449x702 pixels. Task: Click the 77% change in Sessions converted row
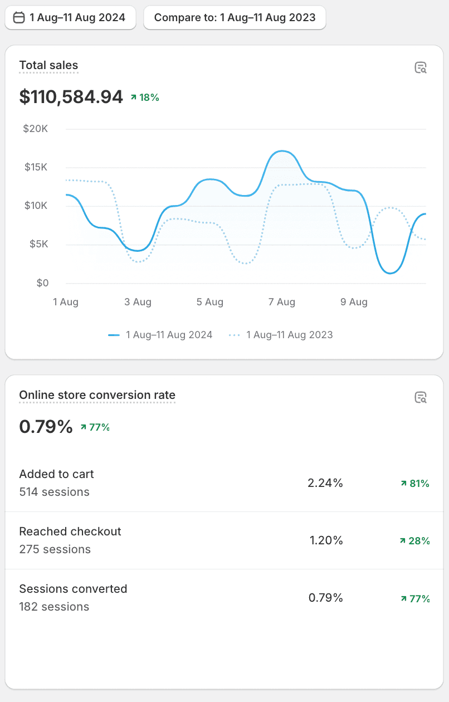[416, 599]
